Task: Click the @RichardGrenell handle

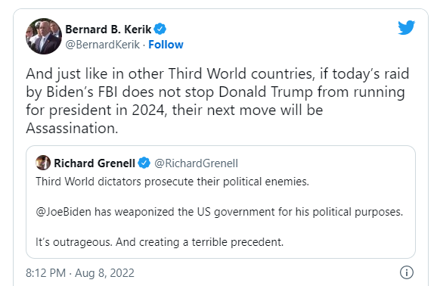Action: click(x=197, y=163)
